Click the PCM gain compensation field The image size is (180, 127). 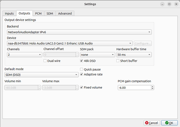coord(134,88)
